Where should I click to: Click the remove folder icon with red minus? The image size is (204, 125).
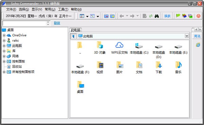[x=106, y=16]
